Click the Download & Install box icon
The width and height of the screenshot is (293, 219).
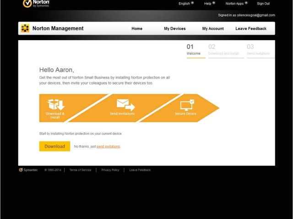pos(56,104)
